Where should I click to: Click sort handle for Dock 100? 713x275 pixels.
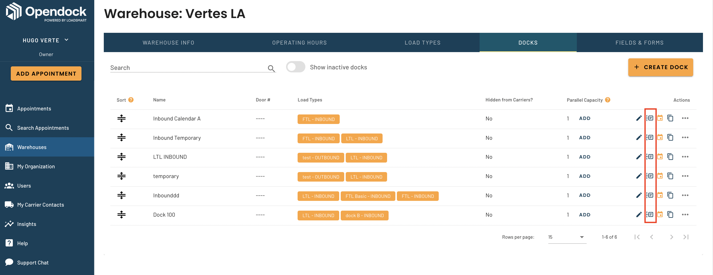pos(121,214)
